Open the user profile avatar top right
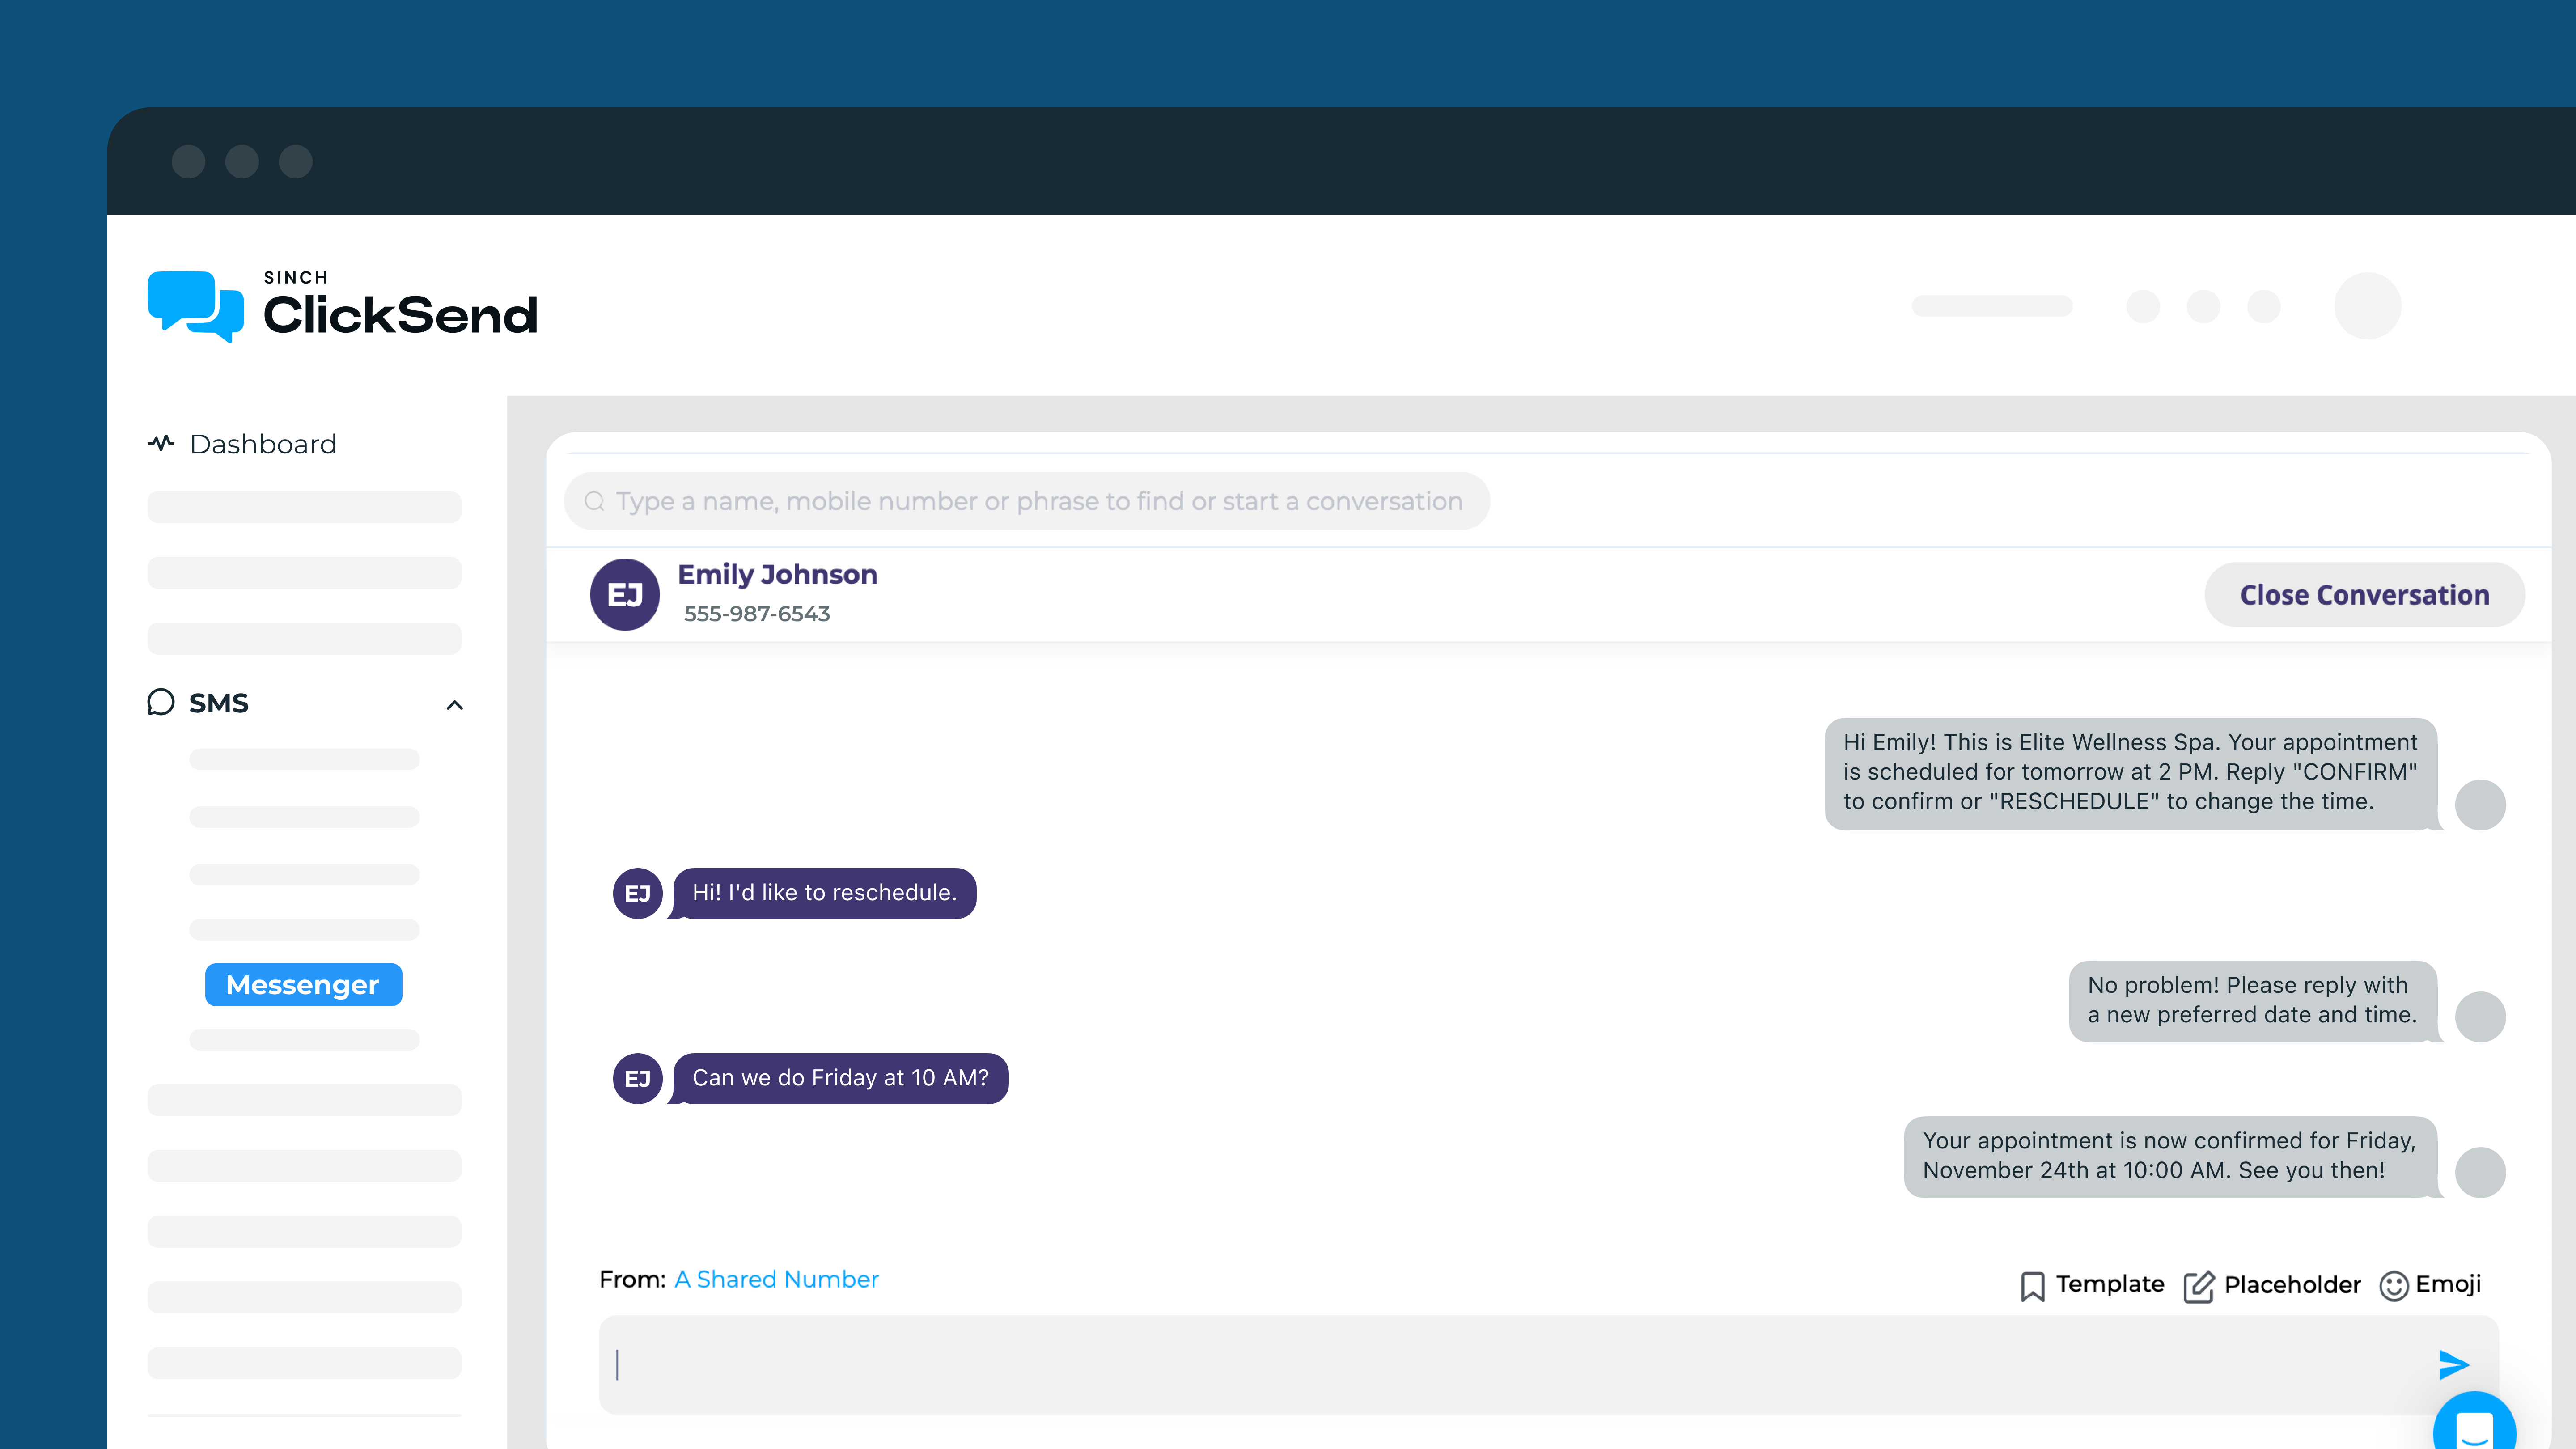The image size is (2576, 1449). click(2367, 306)
